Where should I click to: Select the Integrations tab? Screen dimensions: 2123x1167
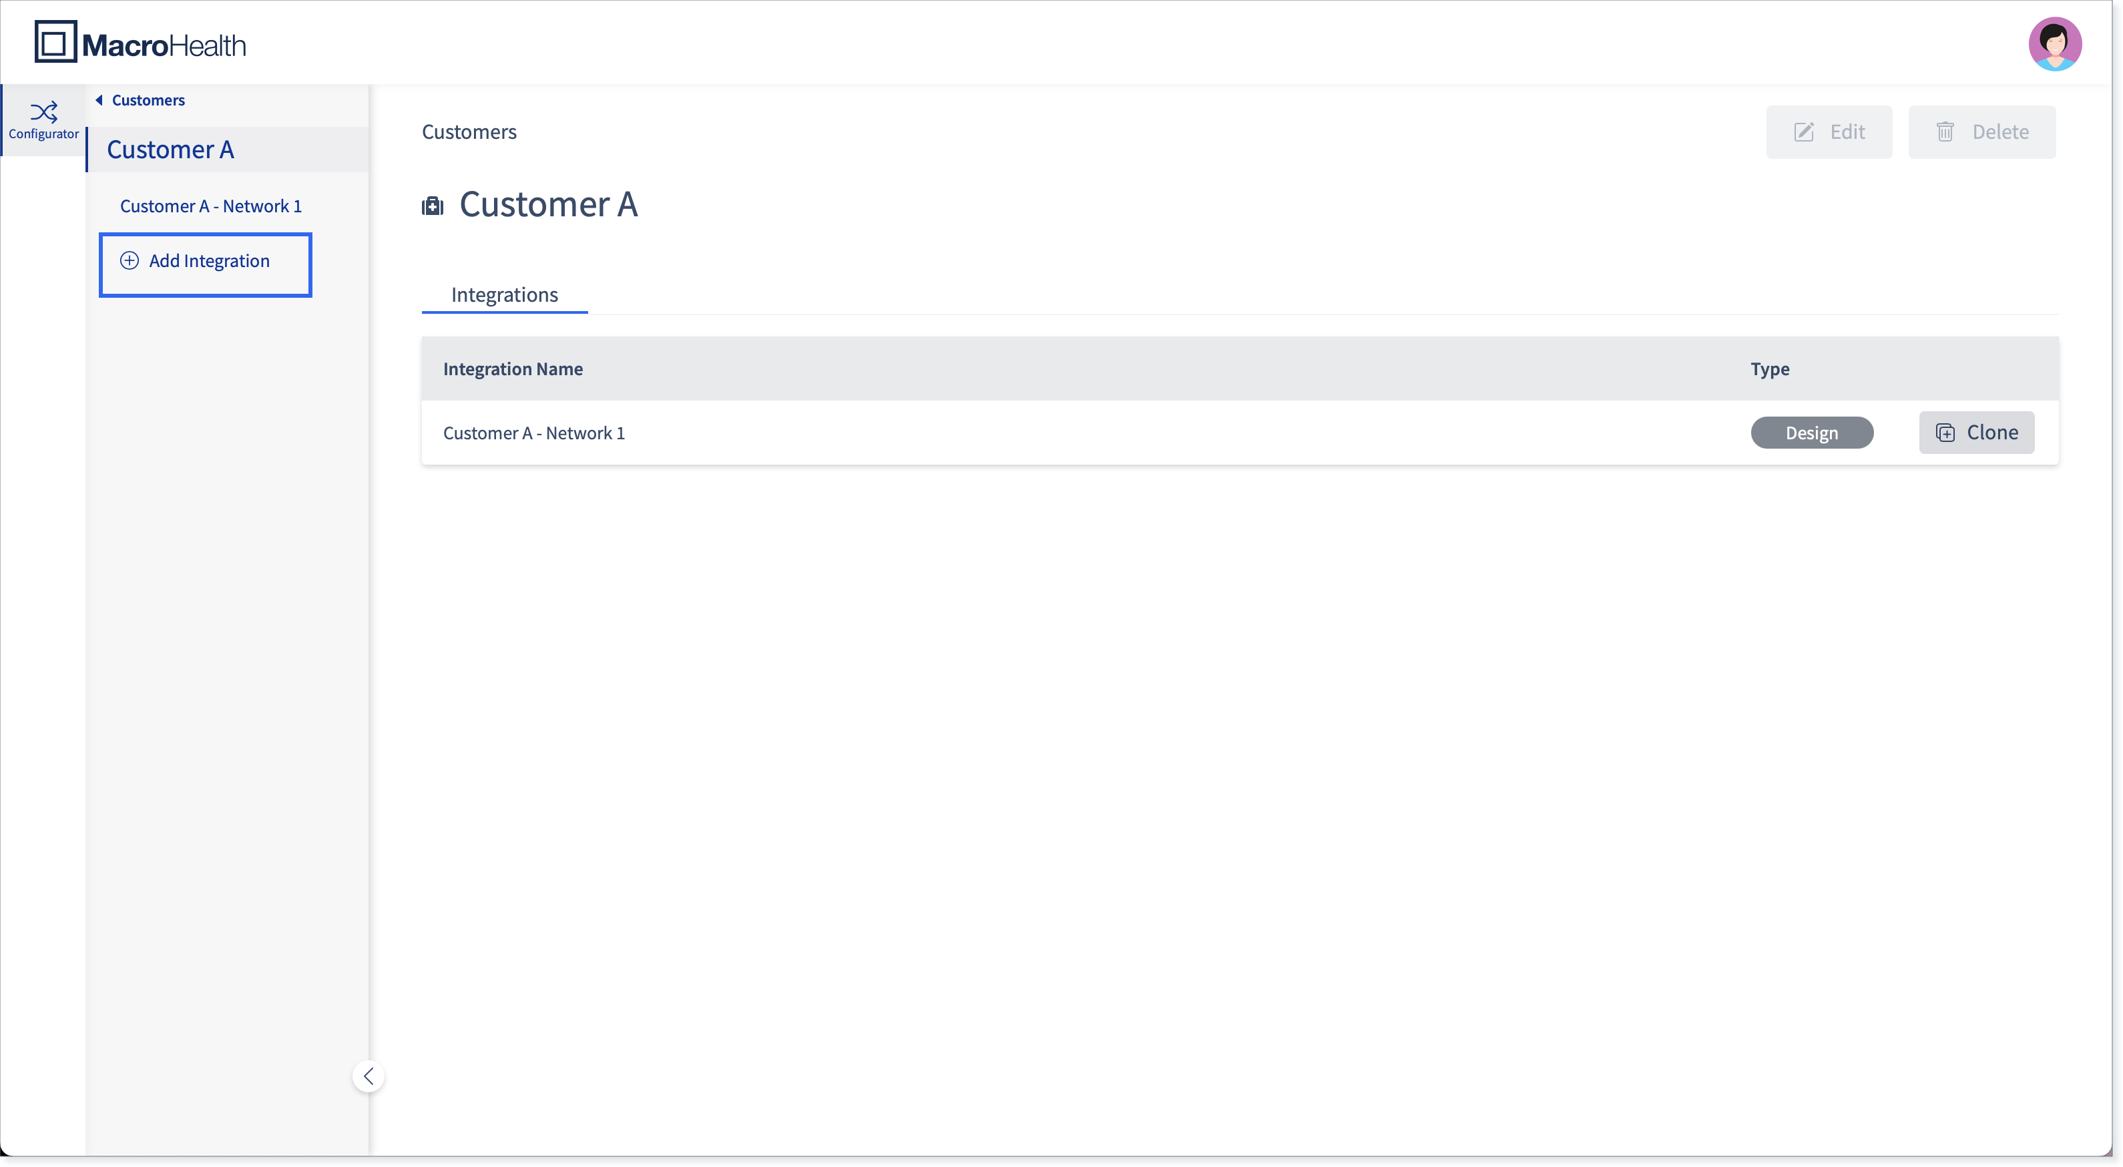point(504,294)
